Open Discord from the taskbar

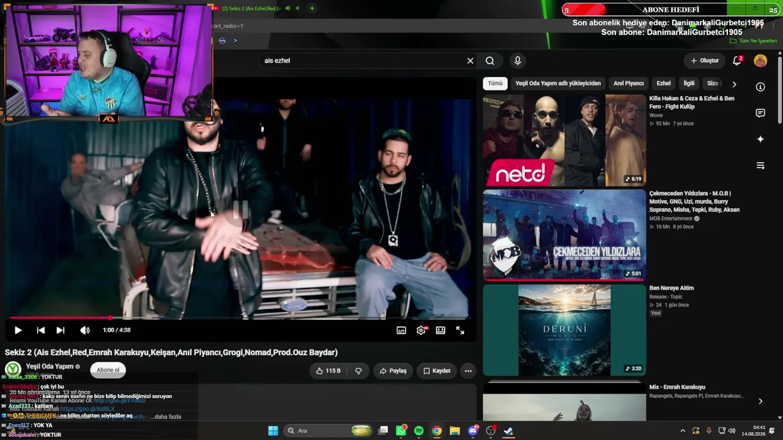tap(472, 431)
